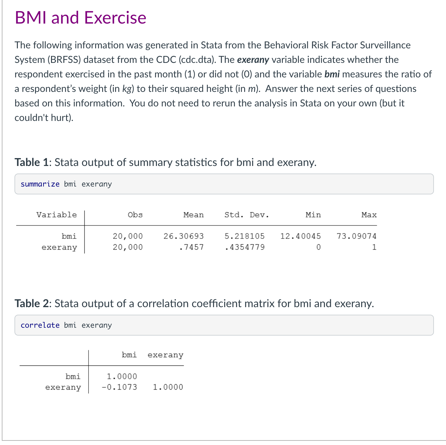Image resolution: width=446 pixels, height=445 pixels.
Task: Click the Table 1 caption label
Action: [32, 162]
